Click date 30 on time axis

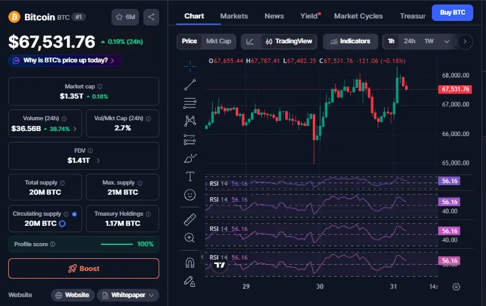pos(320,286)
